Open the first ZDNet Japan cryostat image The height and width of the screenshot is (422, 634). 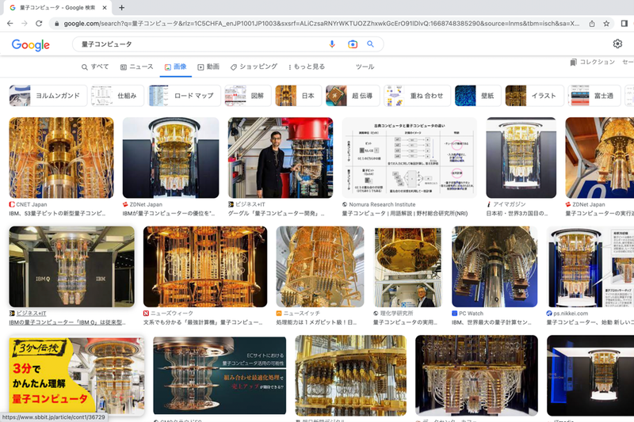click(x=170, y=158)
